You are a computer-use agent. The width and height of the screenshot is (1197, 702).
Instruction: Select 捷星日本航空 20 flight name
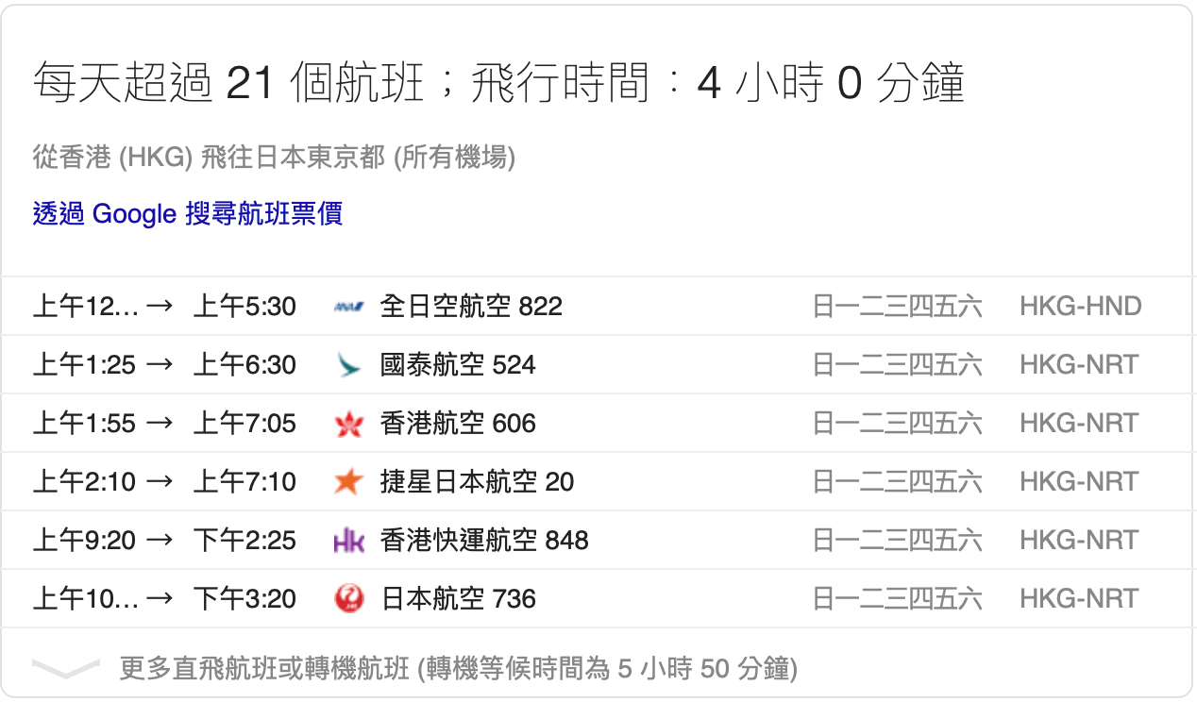[x=476, y=482]
